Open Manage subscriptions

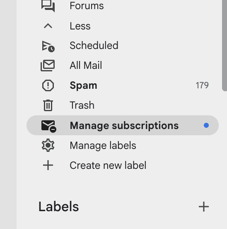click(x=123, y=125)
